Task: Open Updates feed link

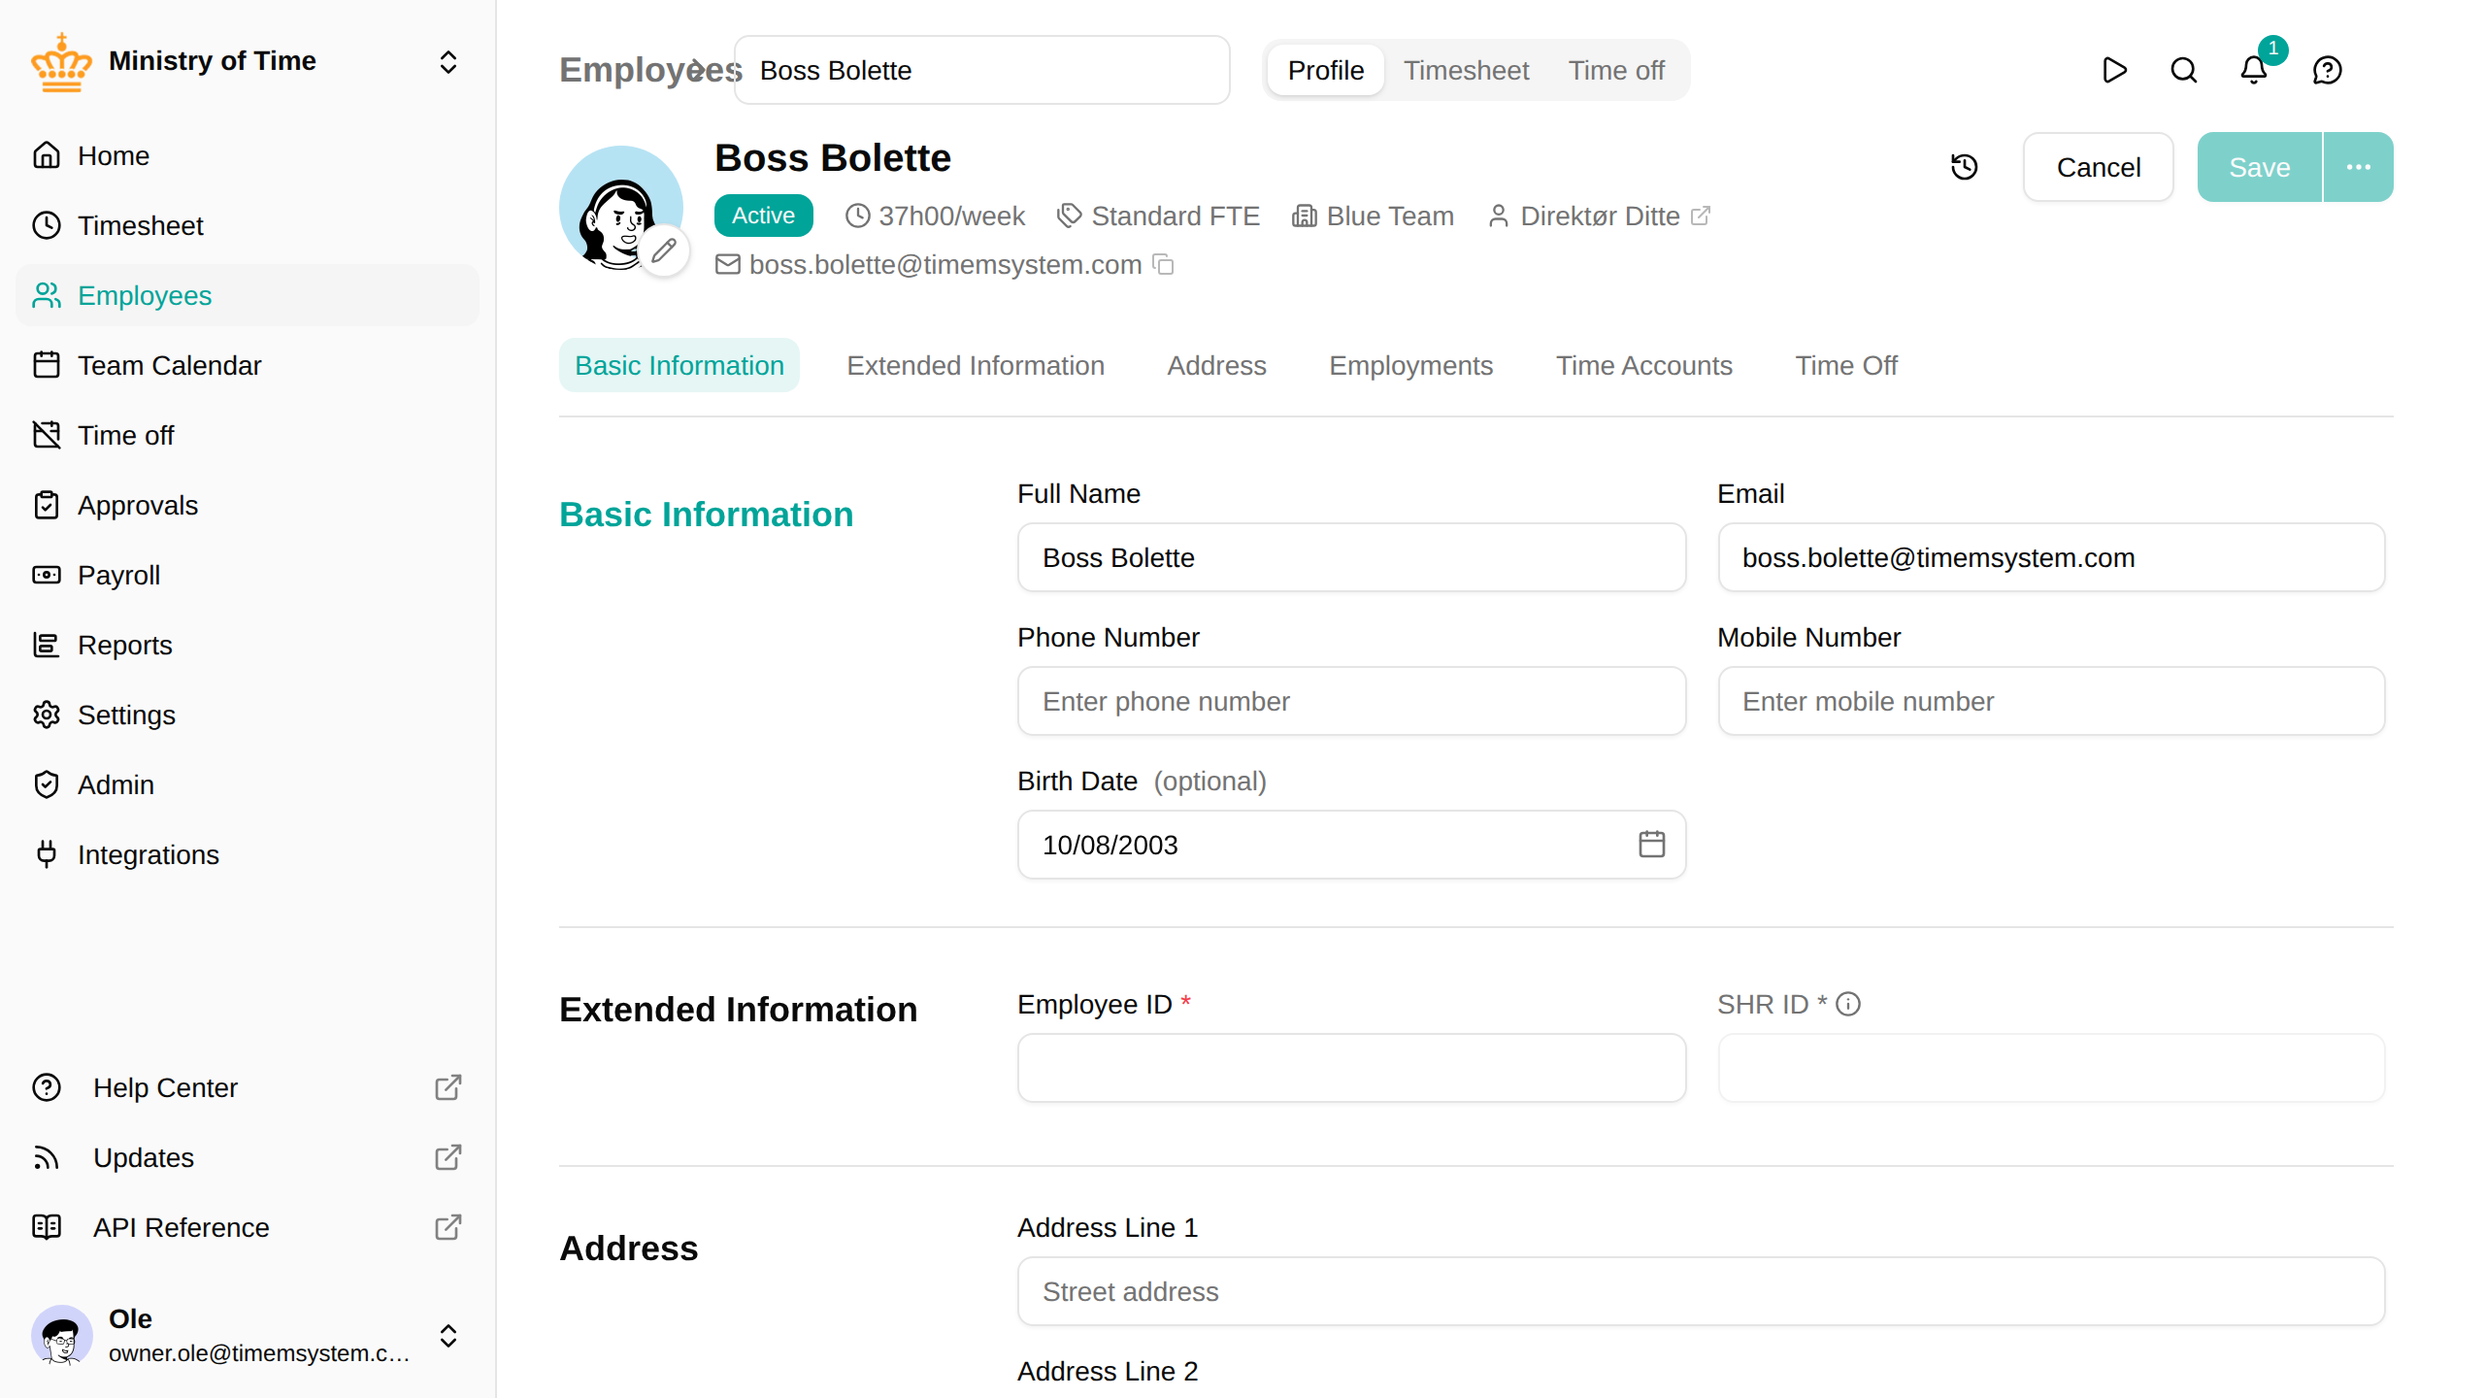Action: [x=248, y=1157]
